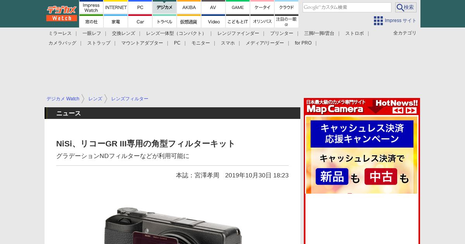Open the 仮想通貨 tab
This screenshot has height=244, width=465.
pos(189,21)
